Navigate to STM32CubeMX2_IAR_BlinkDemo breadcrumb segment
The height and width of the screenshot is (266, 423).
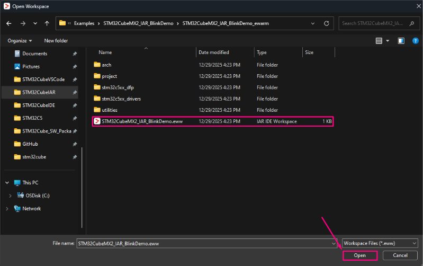(138, 23)
